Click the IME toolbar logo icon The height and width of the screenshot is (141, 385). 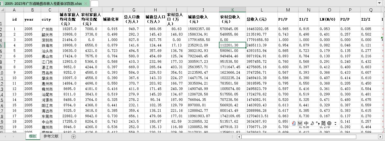294,123
